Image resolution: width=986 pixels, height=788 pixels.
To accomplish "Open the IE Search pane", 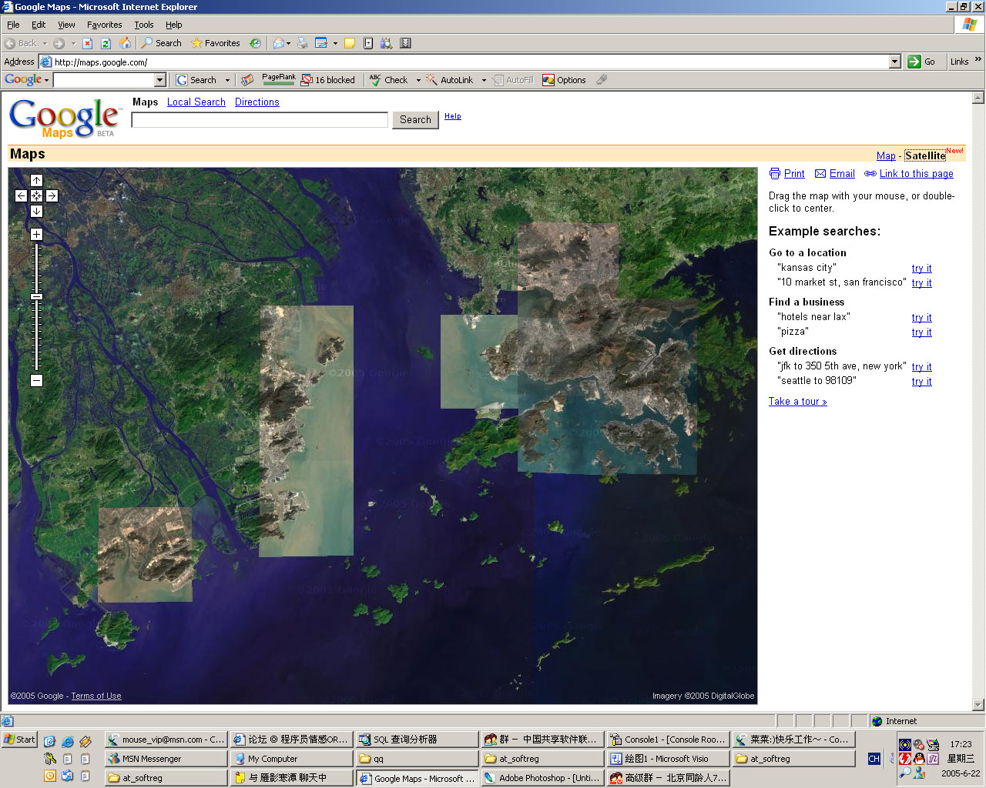I will click(161, 43).
